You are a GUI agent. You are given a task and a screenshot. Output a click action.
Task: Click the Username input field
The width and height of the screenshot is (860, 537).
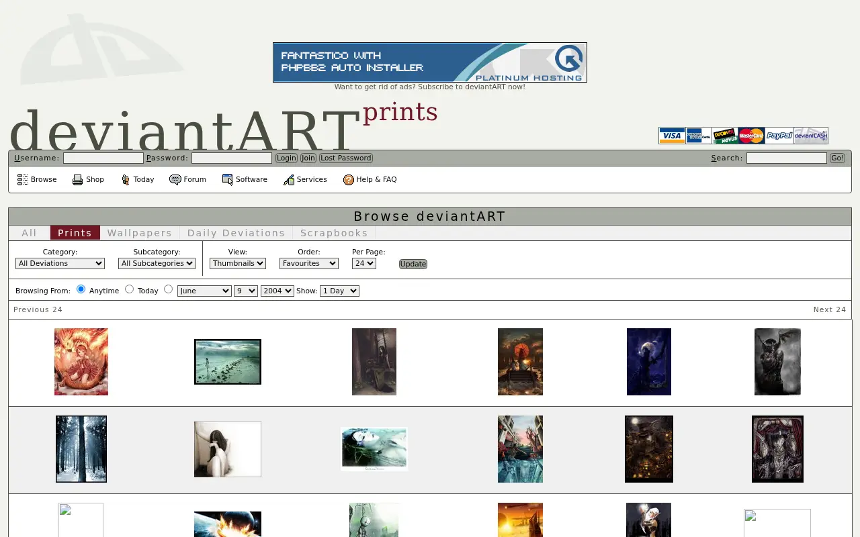tap(103, 158)
